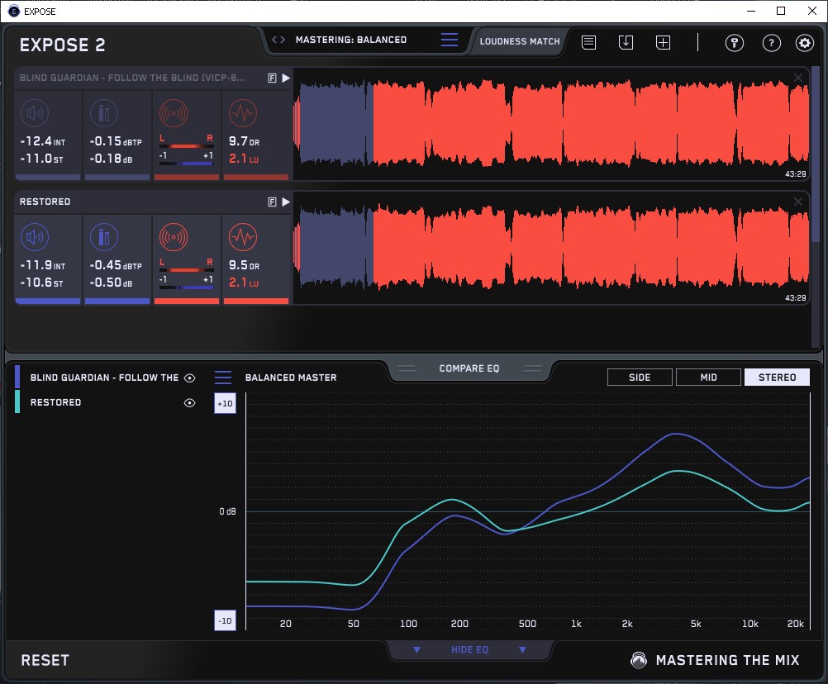This screenshot has height=684, width=828.
Task: Click the stereo field icon on Blind Guardian track
Action: point(174,113)
